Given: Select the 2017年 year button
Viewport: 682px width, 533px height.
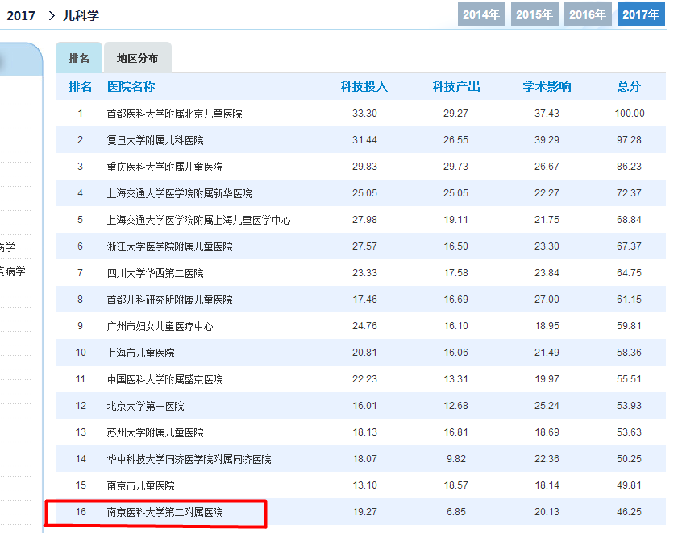Looking at the screenshot, I should pos(641,14).
